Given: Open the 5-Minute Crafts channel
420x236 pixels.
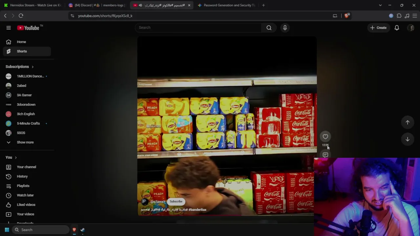Looking at the screenshot, I should pyautogui.click(x=27, y=124).
